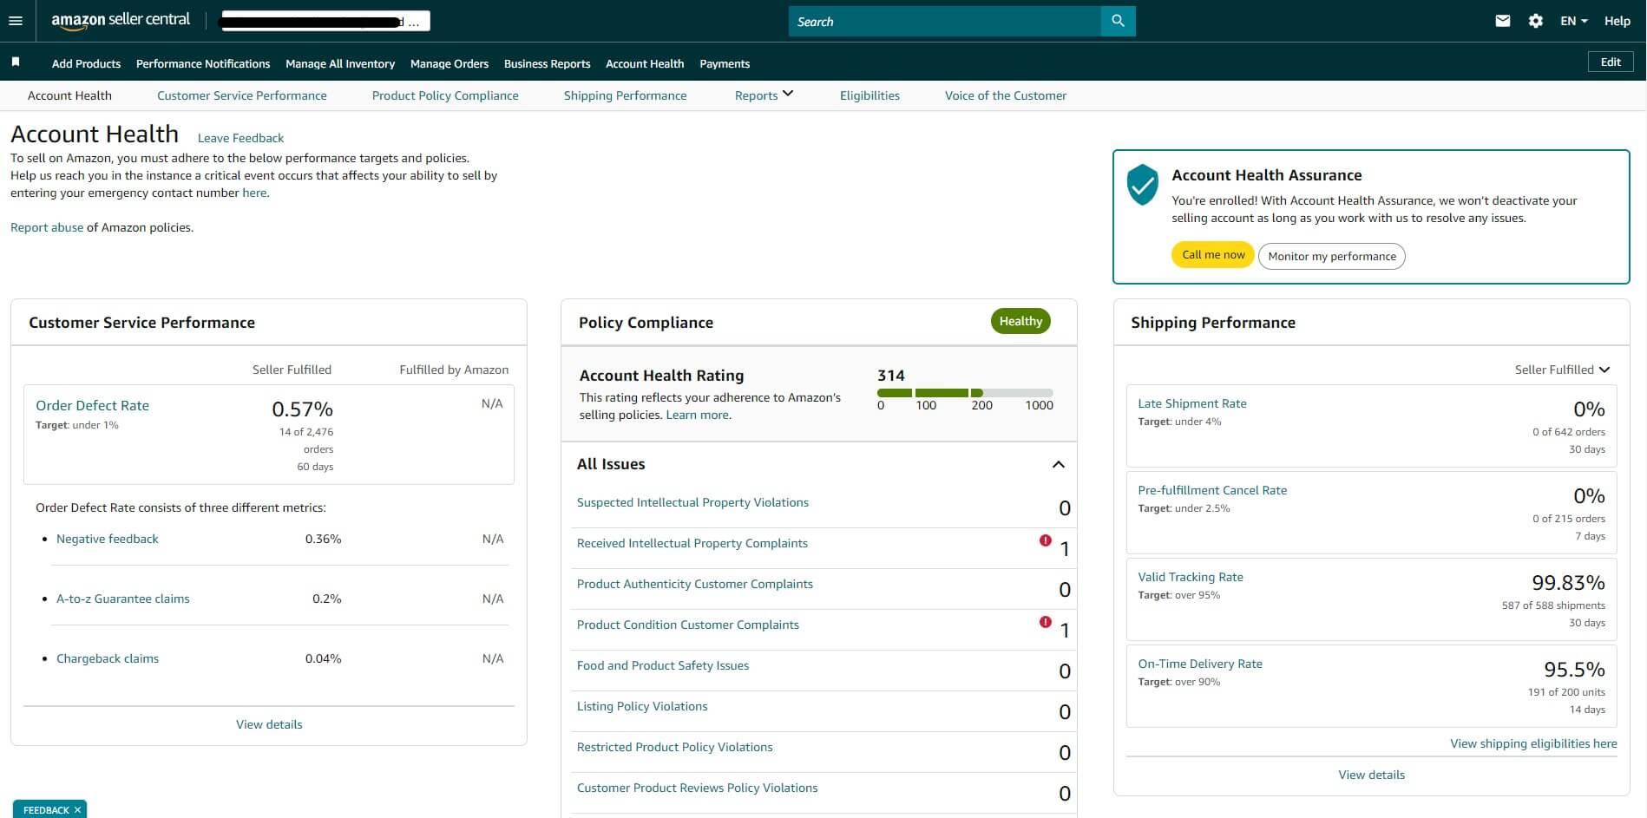Open Product Condition Customer Complaints
This screenshot has height=818, width=1647.
(x=688, y=625)
